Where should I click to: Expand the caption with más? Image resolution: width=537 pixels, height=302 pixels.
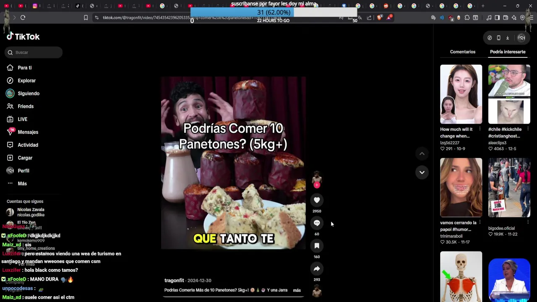pyautogui.click(x=297, y=290)
